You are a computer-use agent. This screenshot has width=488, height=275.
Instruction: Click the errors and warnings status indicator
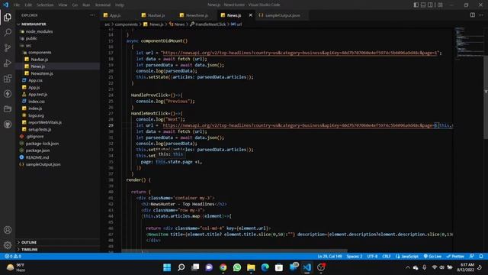point(13,257)
